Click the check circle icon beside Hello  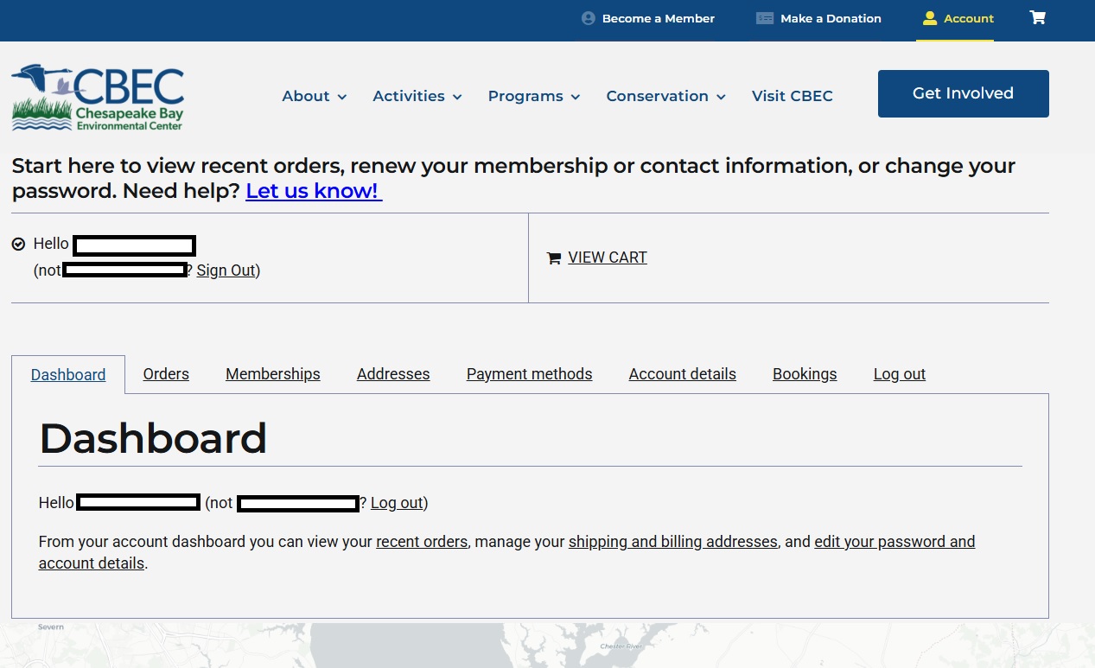18,245
